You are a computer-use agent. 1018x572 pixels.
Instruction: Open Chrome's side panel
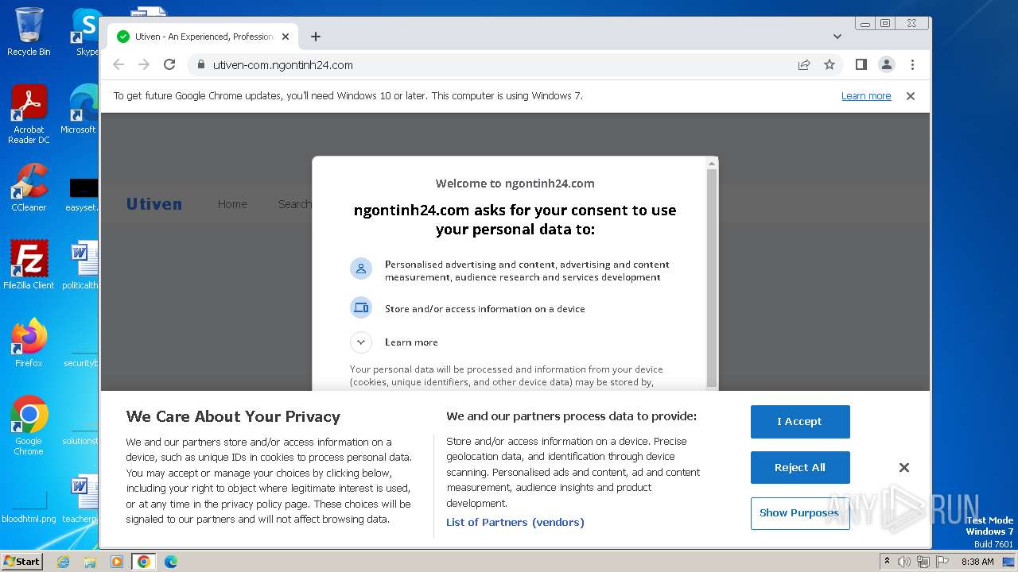[861, 65]
